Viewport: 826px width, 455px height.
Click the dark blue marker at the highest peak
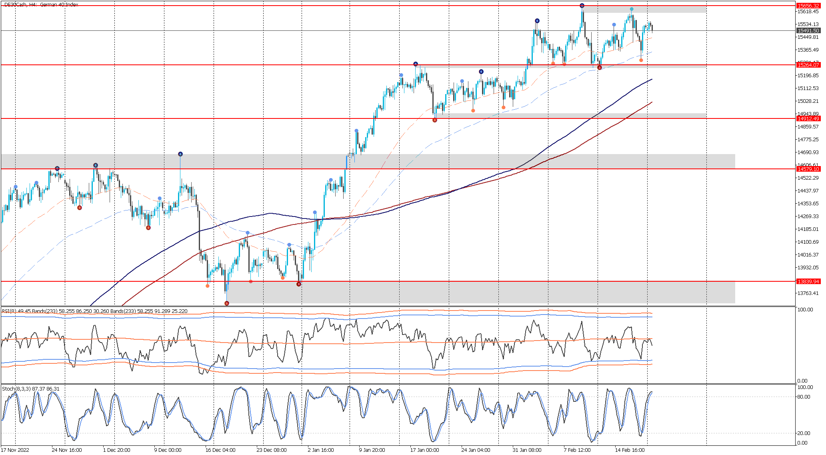582,6
